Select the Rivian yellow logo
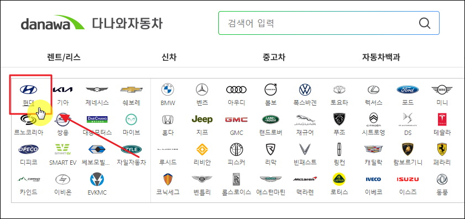The width and height of the screenshot is (465, 219). [202, 149]
